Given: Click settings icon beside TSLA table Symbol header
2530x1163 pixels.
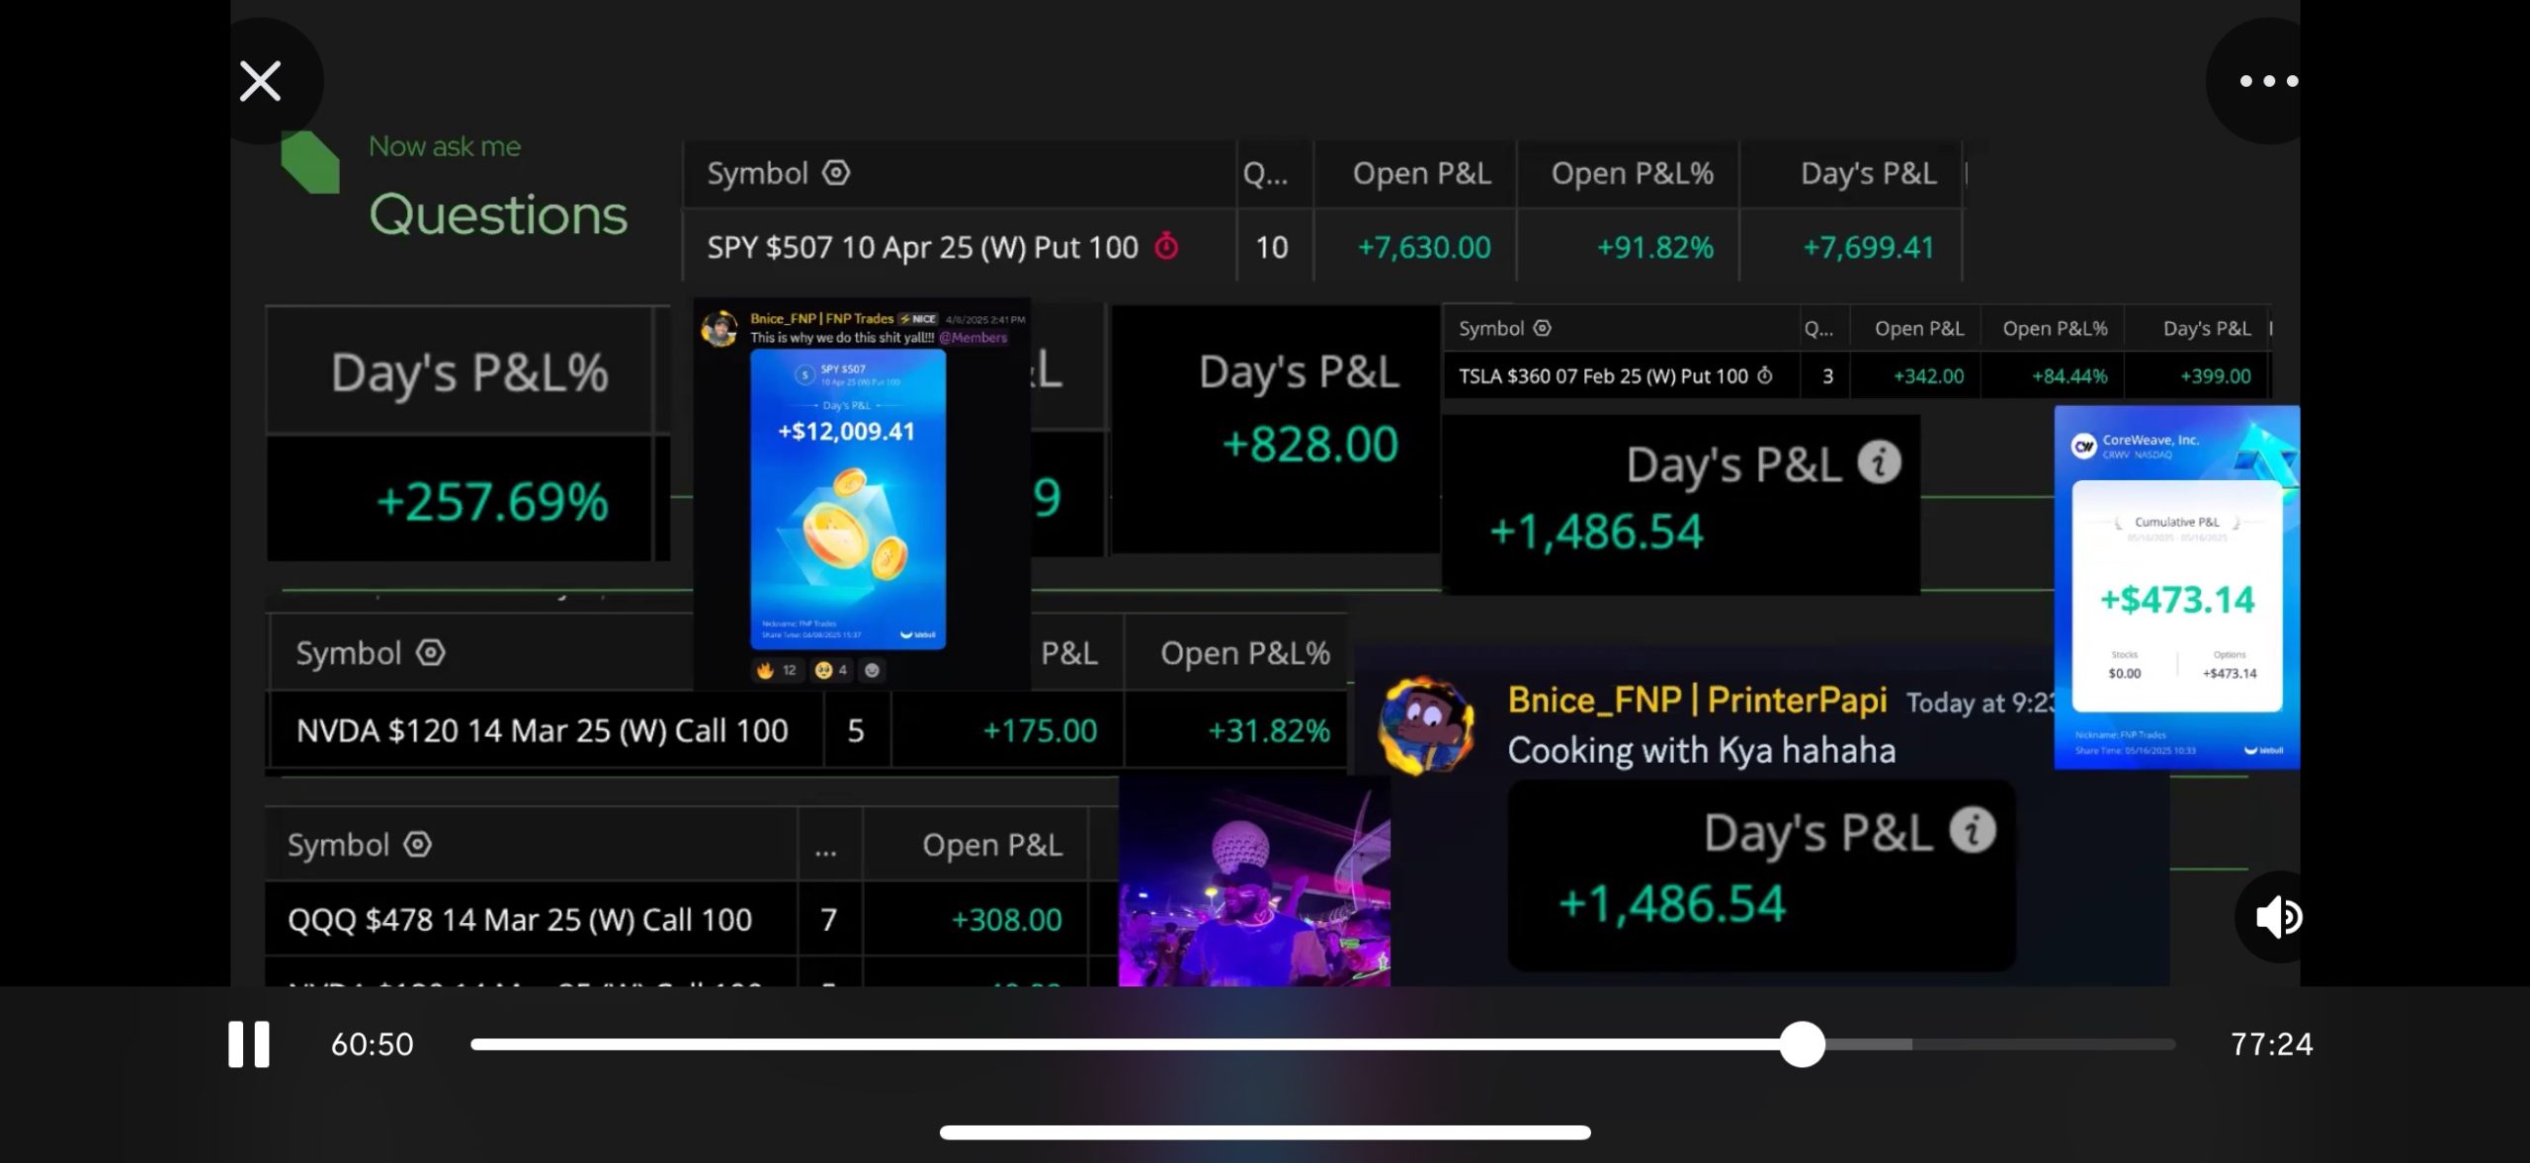Looking at the screenshot, I should [x=1542, y=328].
